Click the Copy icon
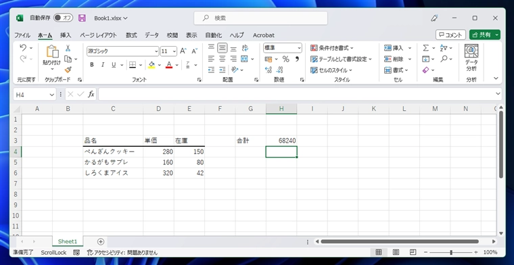This screenshot has width=514, height=265. [68, 59]
